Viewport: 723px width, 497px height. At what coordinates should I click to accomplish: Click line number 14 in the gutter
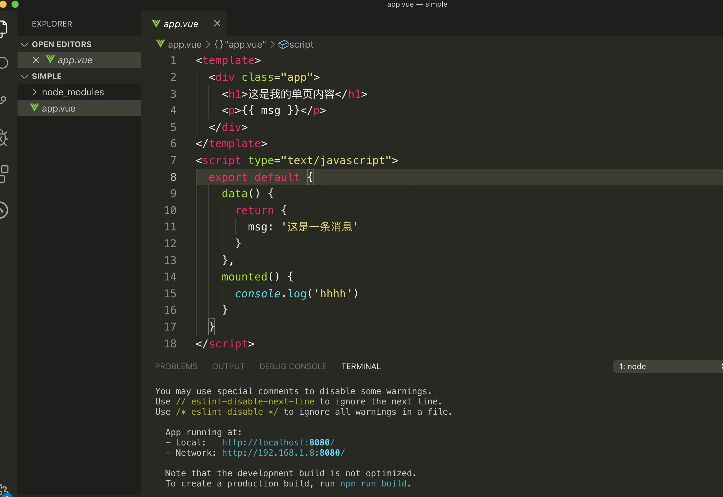pos(170,277)
